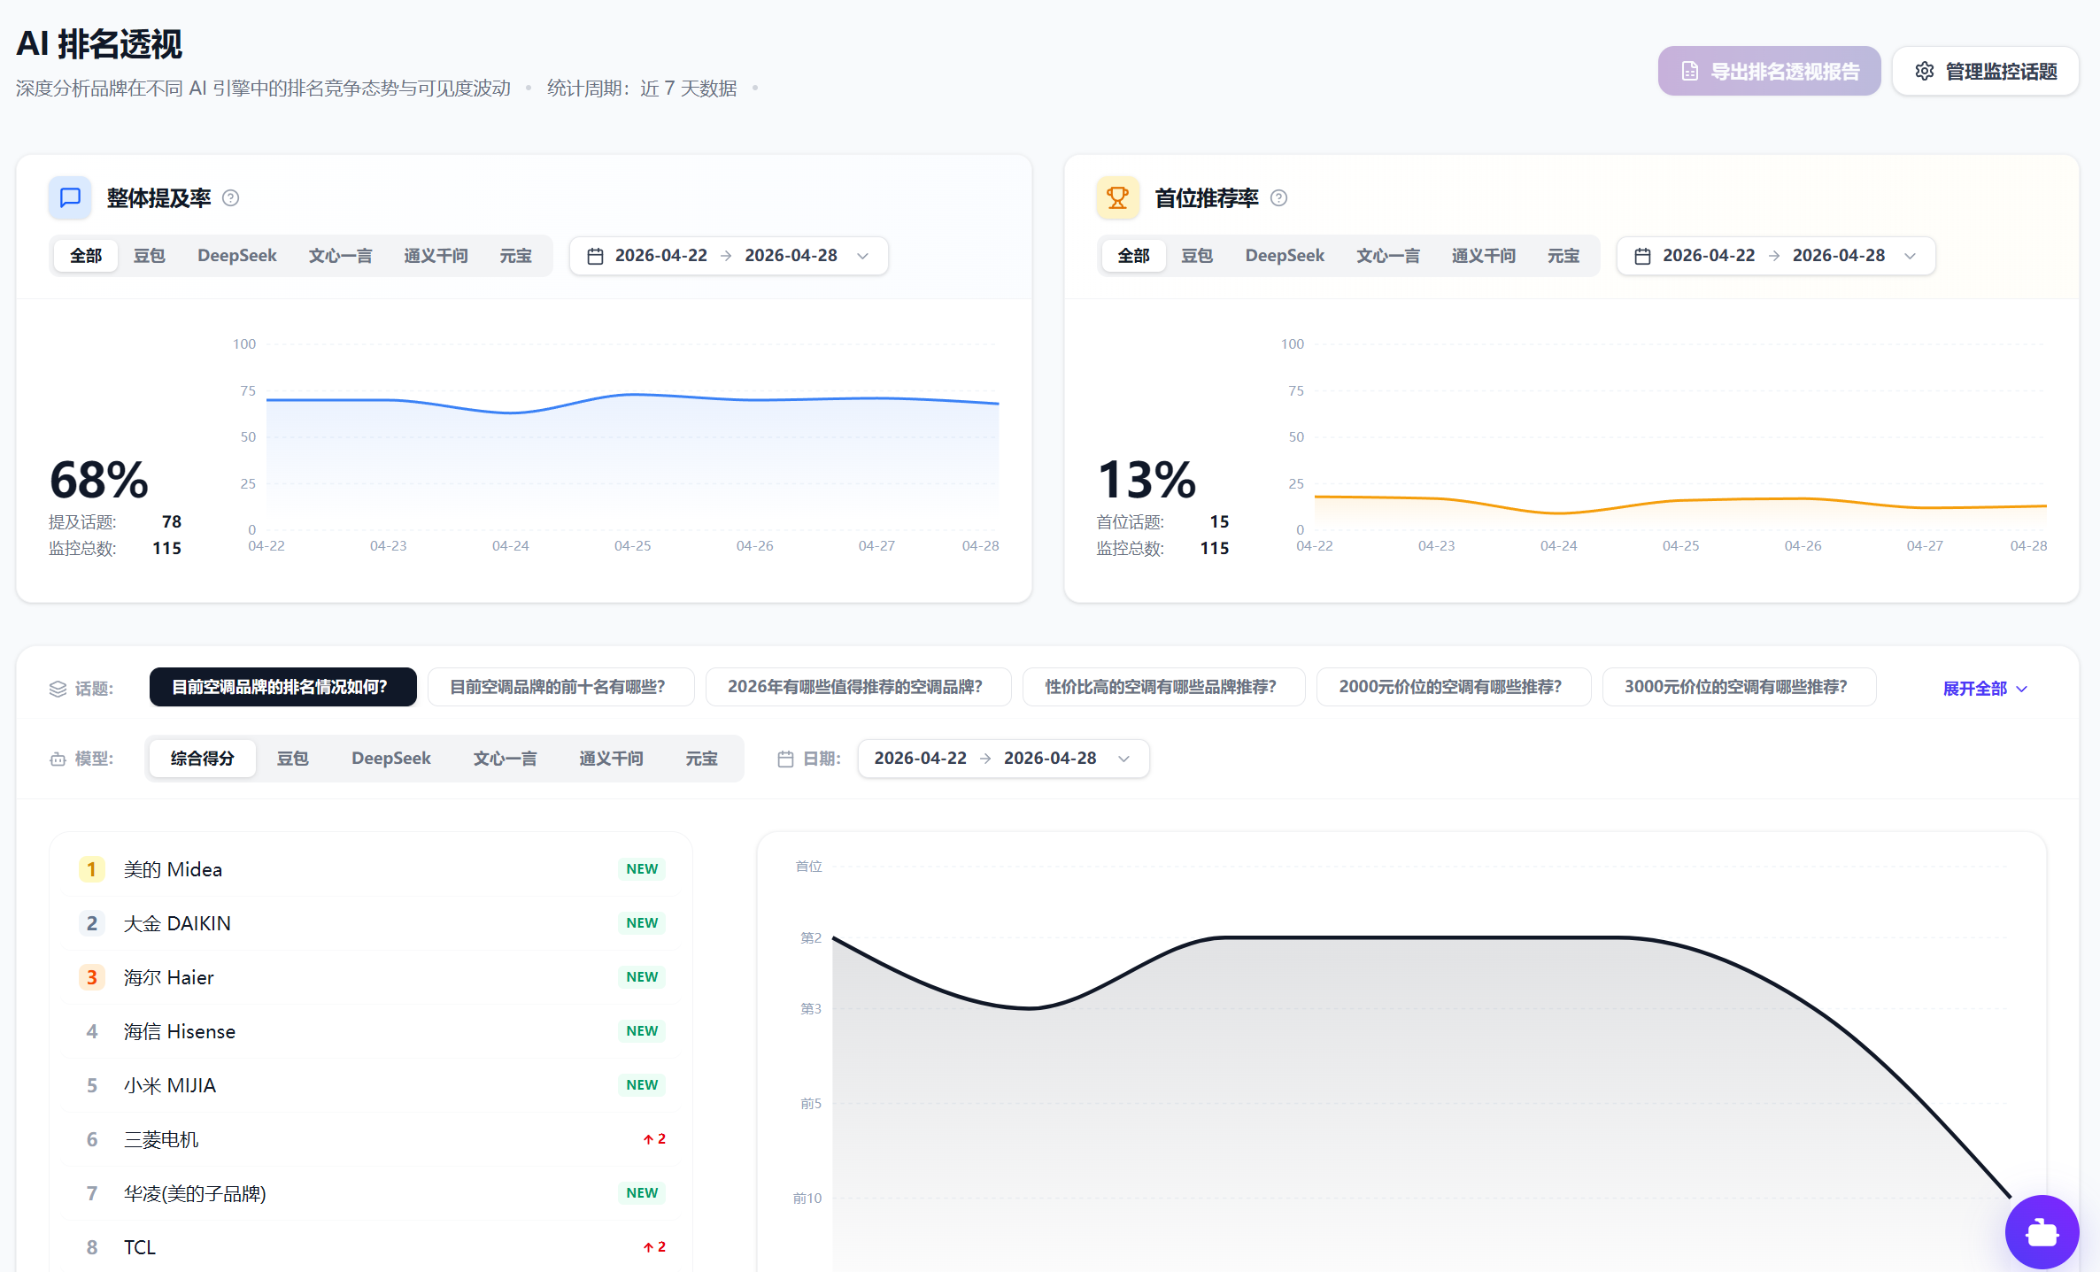Screen dimensions: 2100x1272
Task: Select 豆包 tab in 整体提及率 card
Action: click(x=149, y=256)
